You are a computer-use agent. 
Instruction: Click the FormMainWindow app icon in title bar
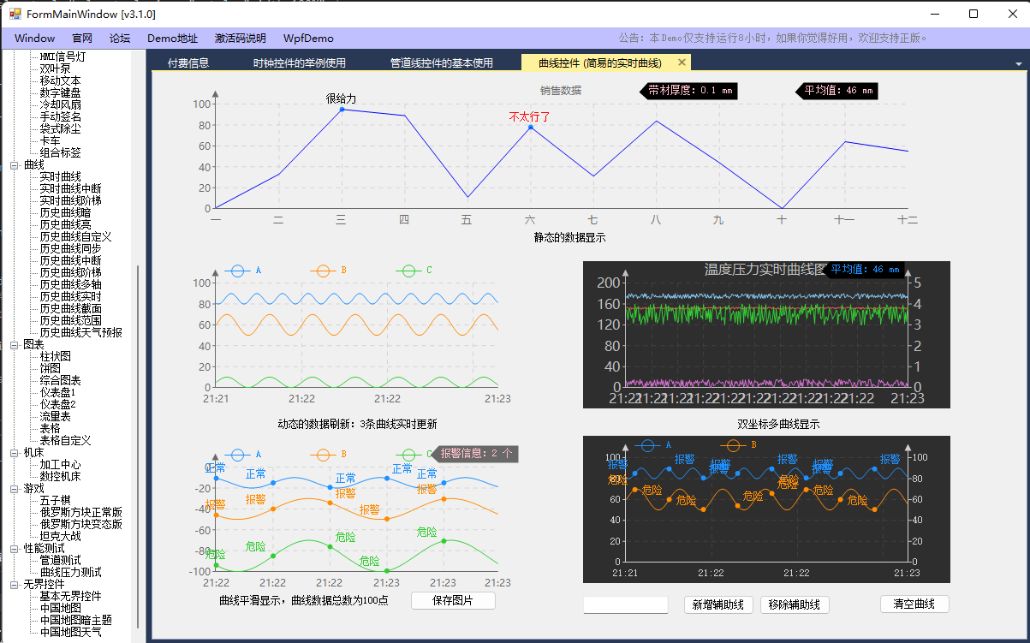(x=15, y=14)
